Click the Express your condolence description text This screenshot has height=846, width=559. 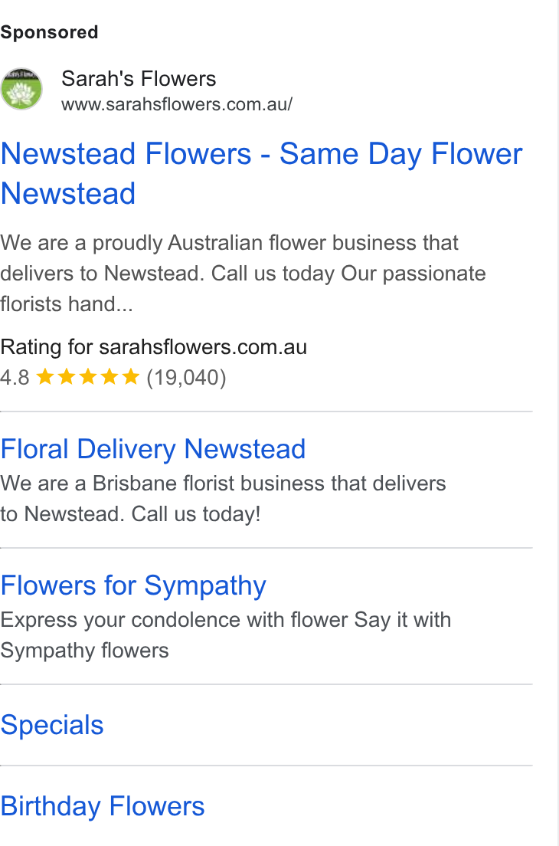(226, 635)
